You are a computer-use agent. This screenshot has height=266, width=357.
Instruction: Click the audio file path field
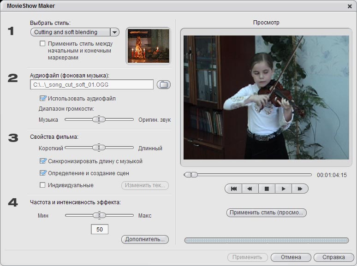click(92, 85)
